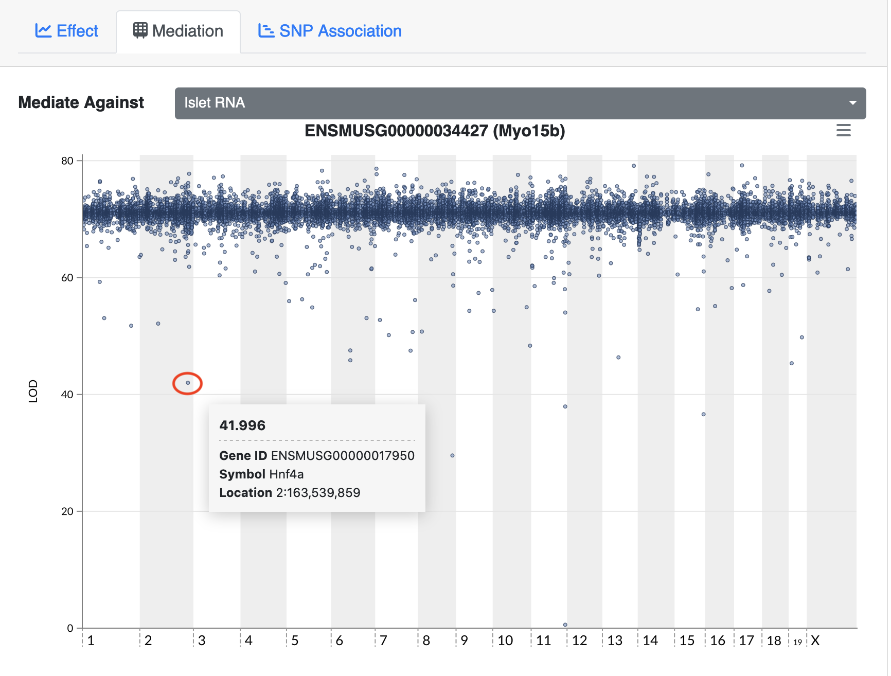Click the caret arrow of Islet RNA selector
Image resolution: width=891 pixels, height=676 pixels.
pyautogui.click(x=852, y=103)
